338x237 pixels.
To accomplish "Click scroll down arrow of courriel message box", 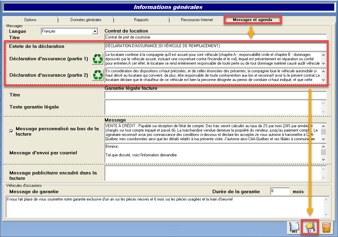I will (x=323, y=159).
